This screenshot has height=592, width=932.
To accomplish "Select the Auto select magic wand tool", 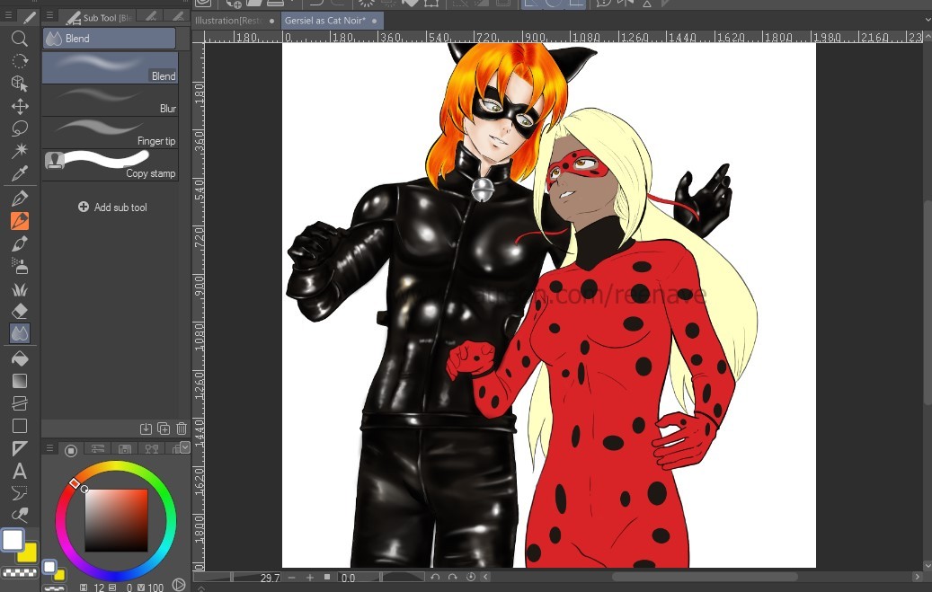I will pyautogui.click(x=20, y=150).
